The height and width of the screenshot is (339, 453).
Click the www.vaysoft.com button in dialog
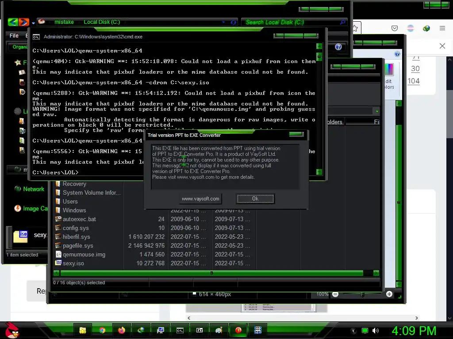[x=200, y=199]
